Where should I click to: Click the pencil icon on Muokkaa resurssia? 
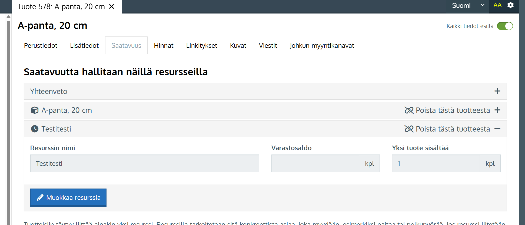point(40,198)
